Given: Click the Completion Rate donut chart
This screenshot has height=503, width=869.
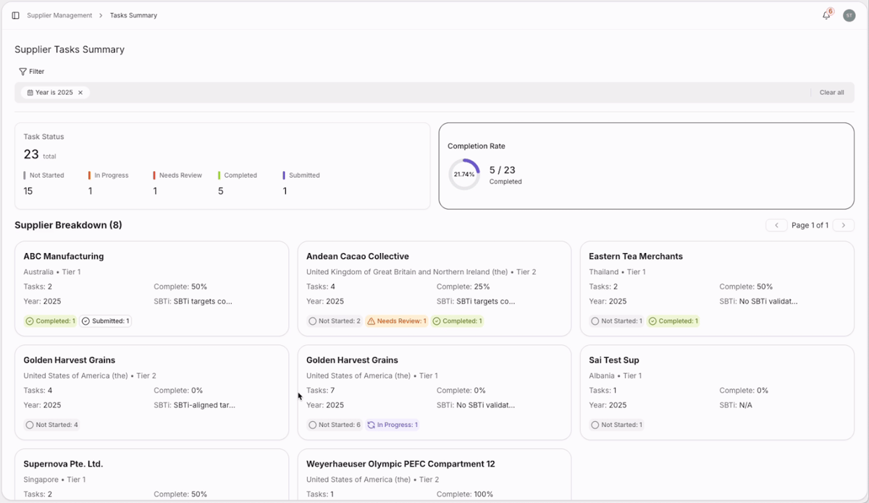Looking at the screenshot, I should pos(463,175).
